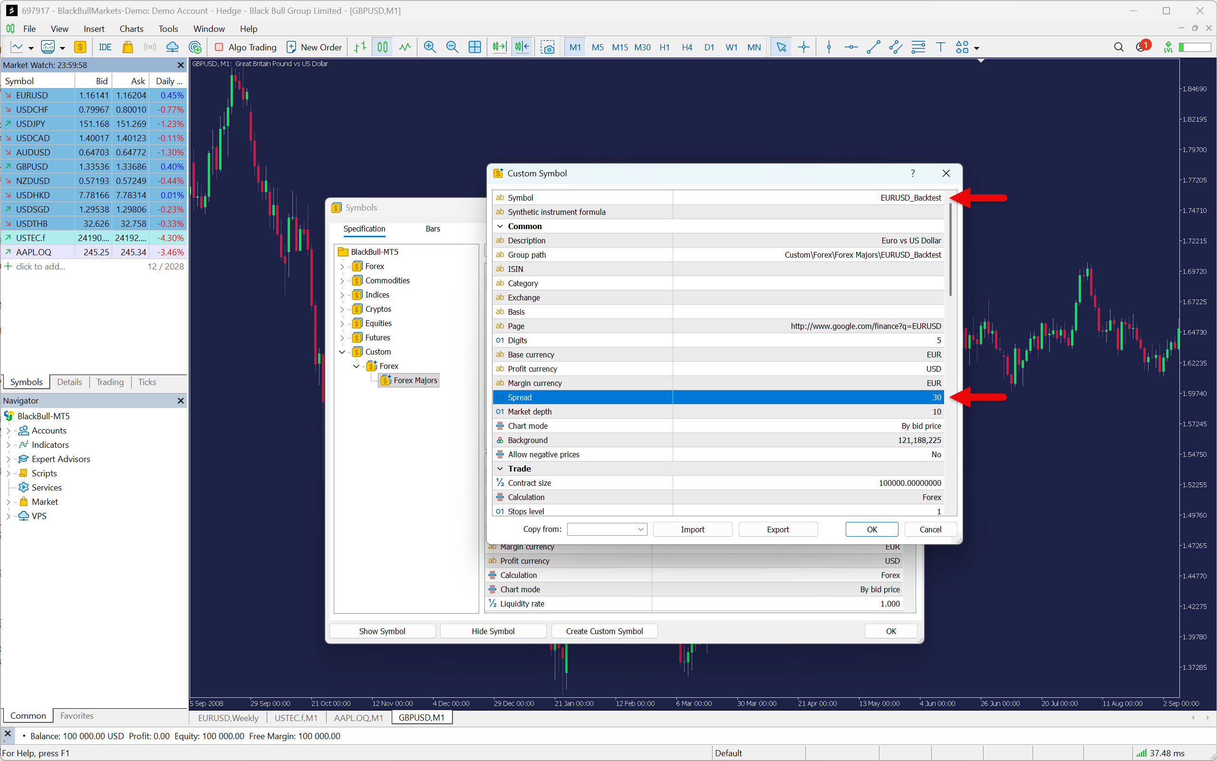Take chart screenshot with camera icon
Screen dimensions: 1217x761
point(548,48)
